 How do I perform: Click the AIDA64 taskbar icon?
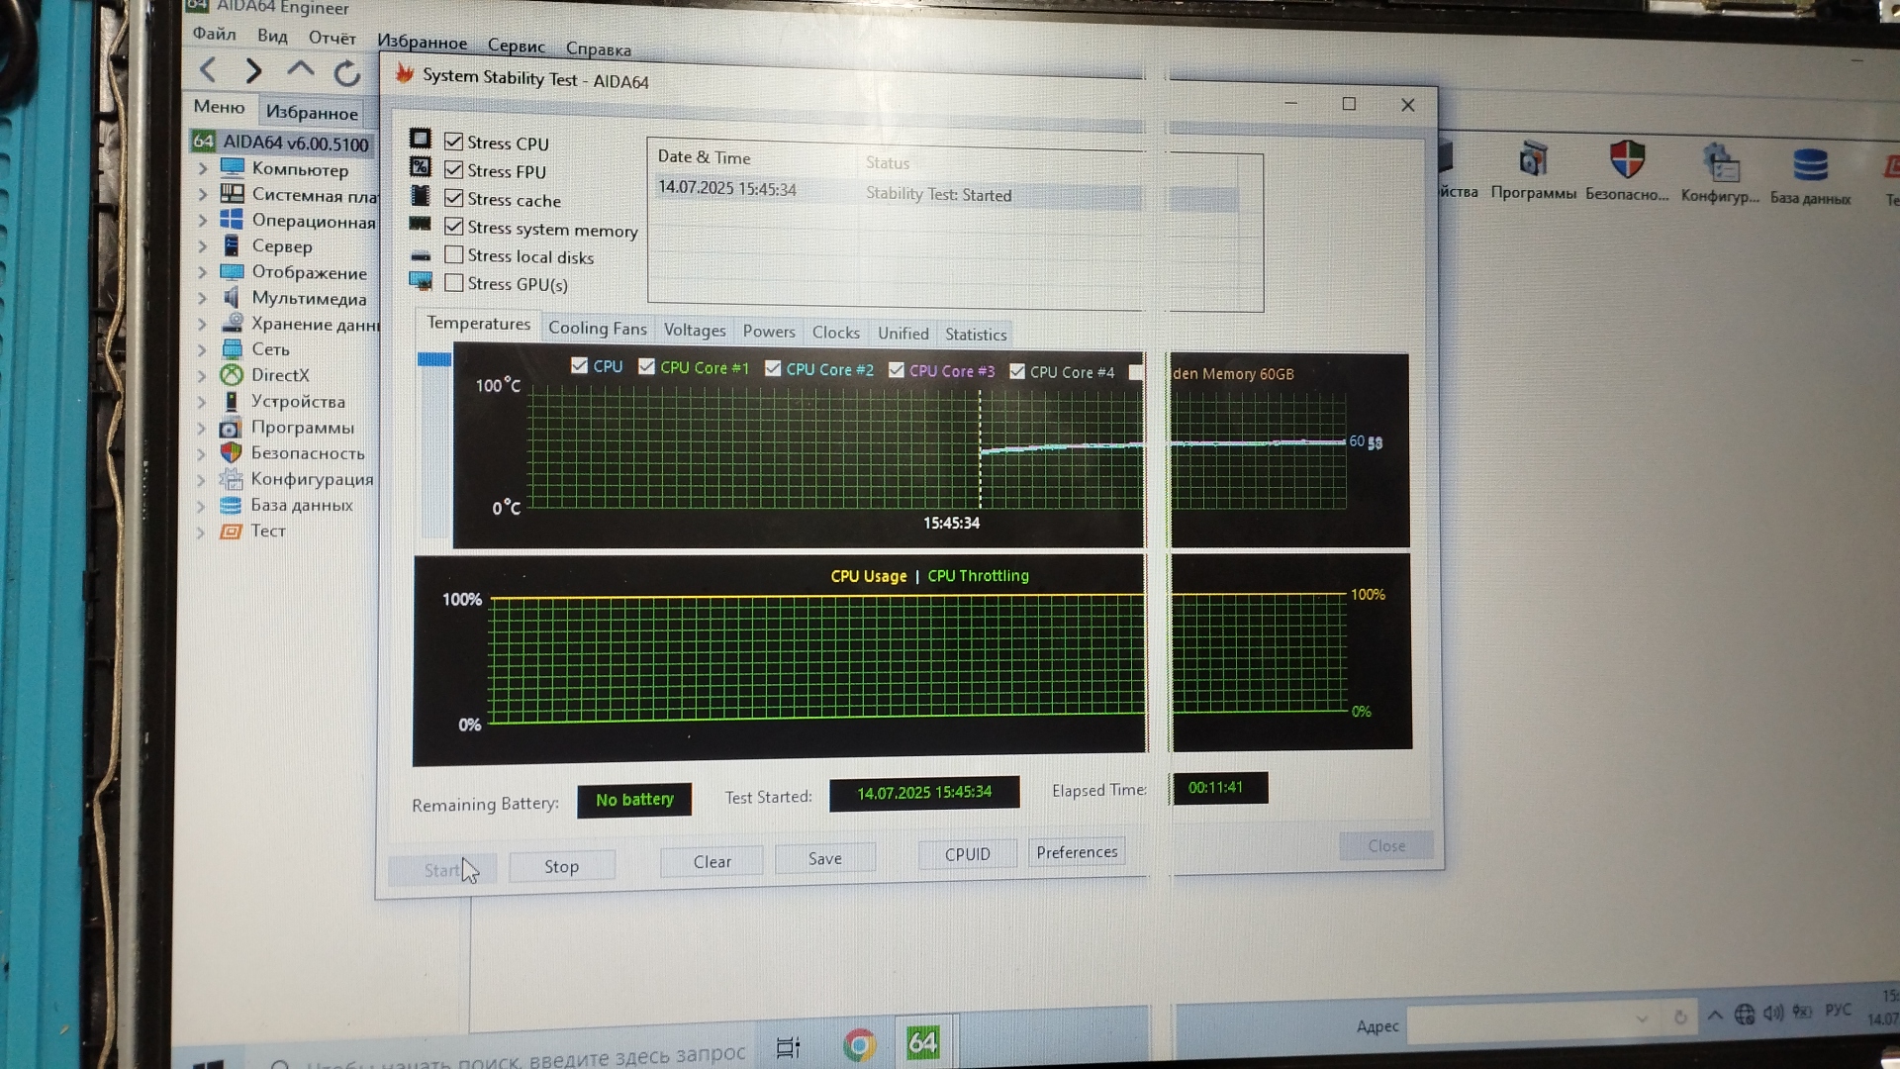[922, 1042]
